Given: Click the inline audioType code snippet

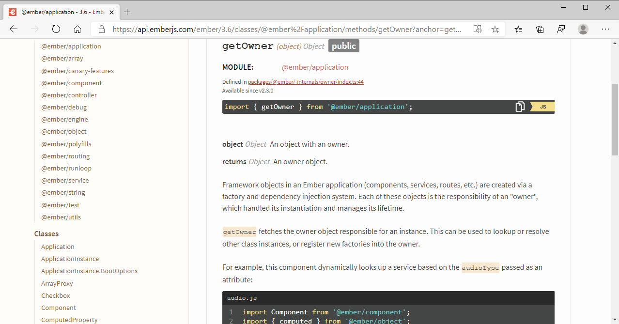Looking at the screenshot, I should [480, 268].
